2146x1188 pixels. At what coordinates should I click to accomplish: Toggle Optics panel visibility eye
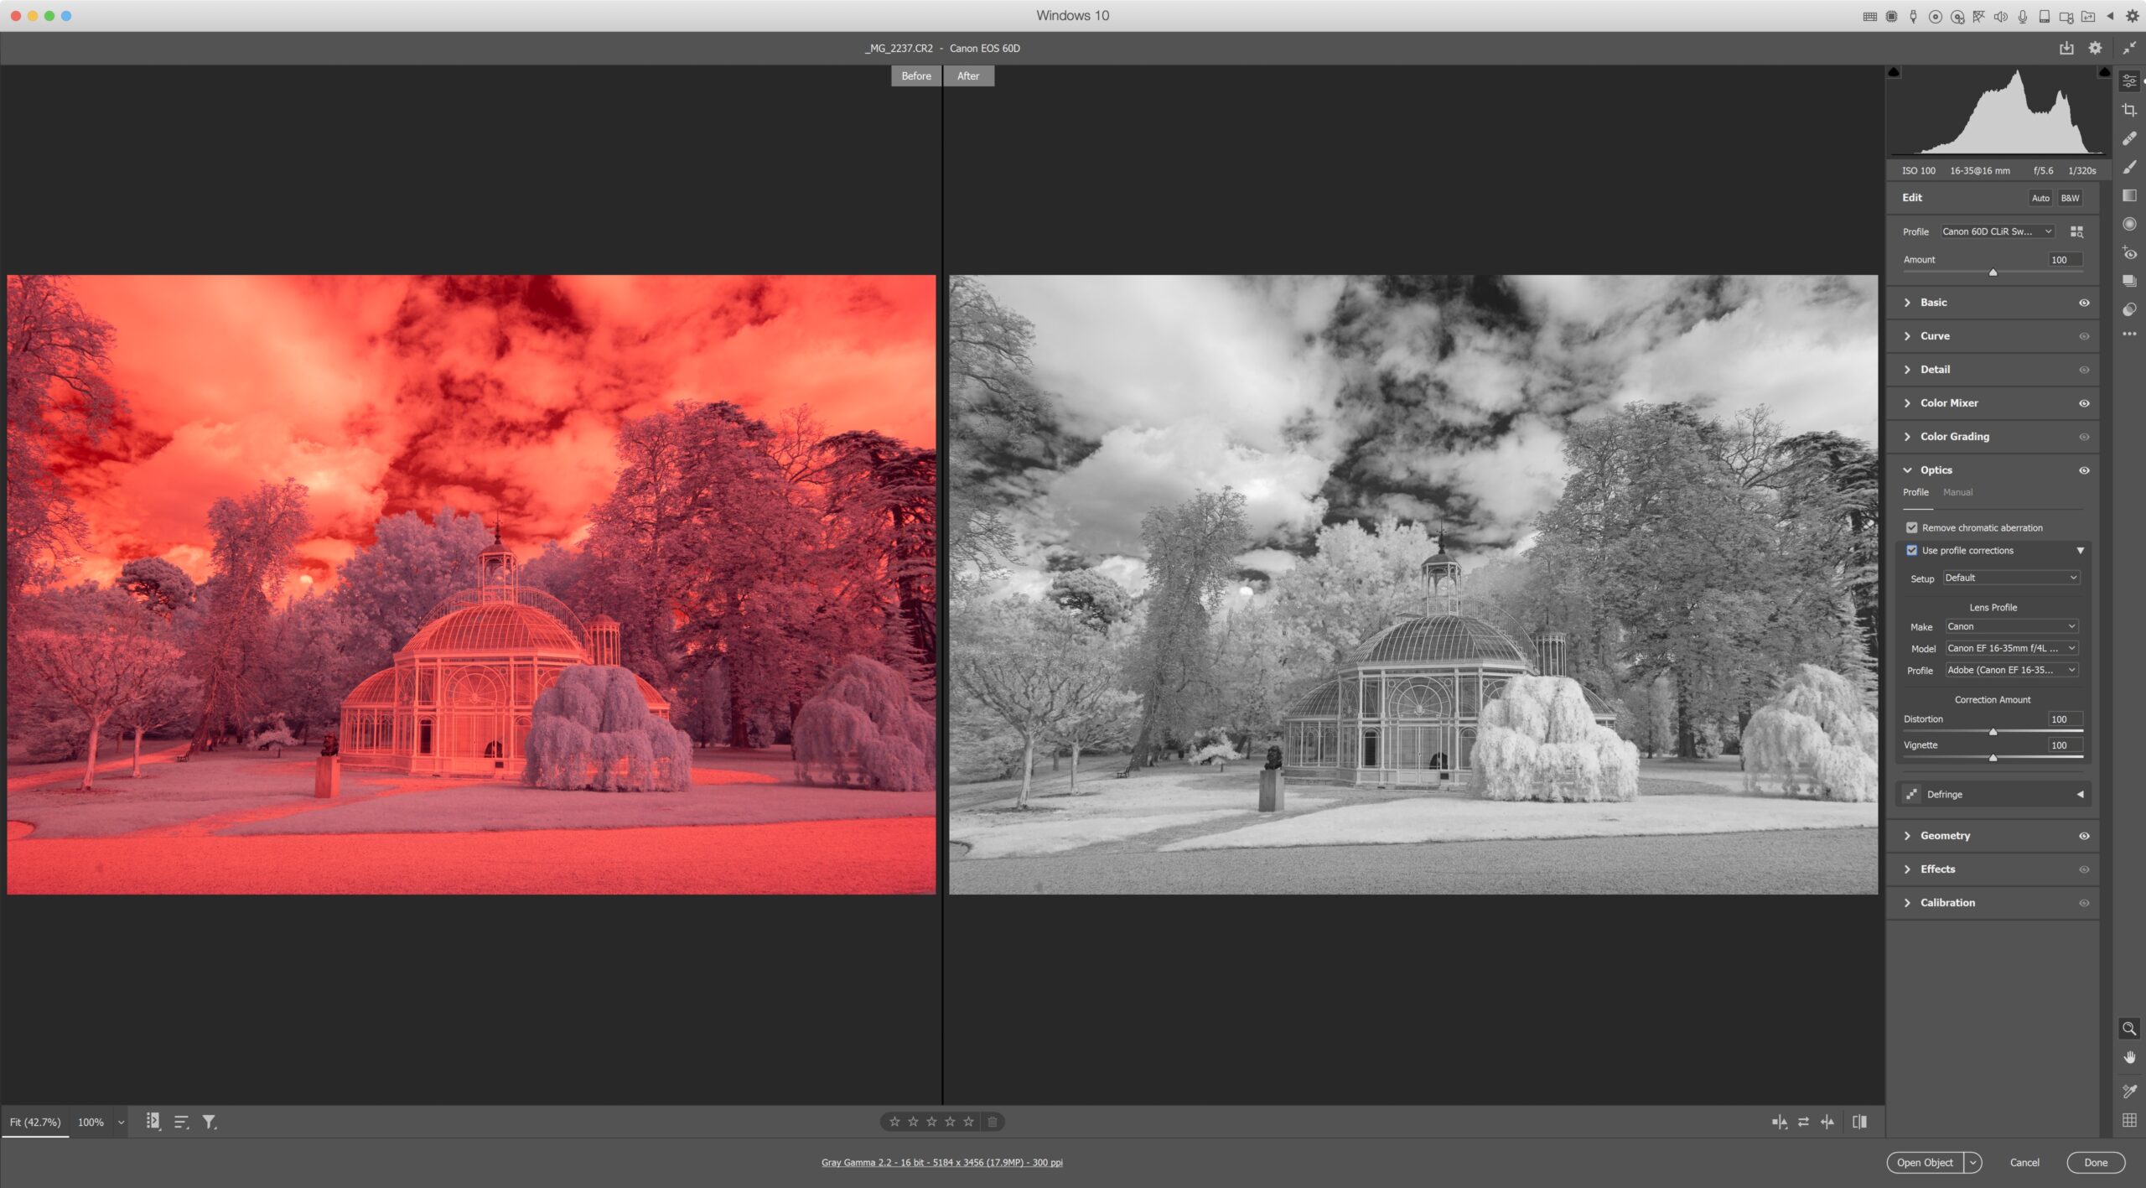[2084, 470]
